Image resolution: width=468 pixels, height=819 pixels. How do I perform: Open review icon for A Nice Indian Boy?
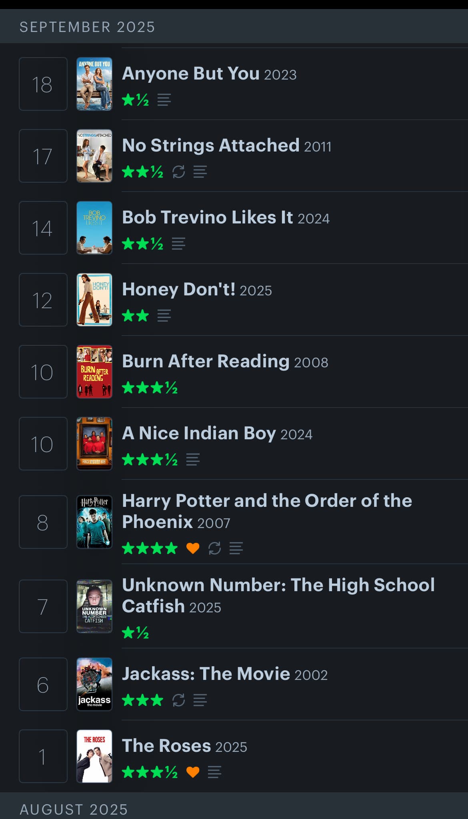tap(193, 460)
